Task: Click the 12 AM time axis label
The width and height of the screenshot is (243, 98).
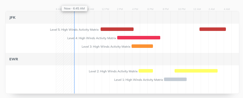Action: [x=197, y=9]
